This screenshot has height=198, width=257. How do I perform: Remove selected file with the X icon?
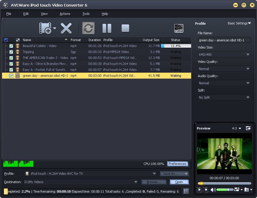(x=66, y=28)
